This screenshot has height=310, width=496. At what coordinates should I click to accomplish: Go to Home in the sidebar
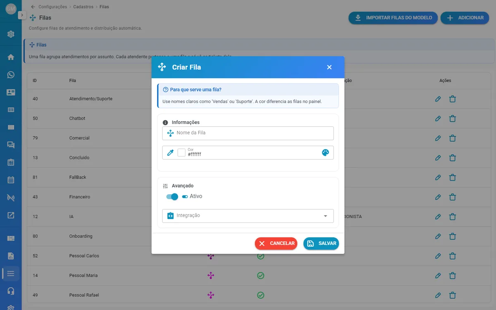[x=11, y=57]
